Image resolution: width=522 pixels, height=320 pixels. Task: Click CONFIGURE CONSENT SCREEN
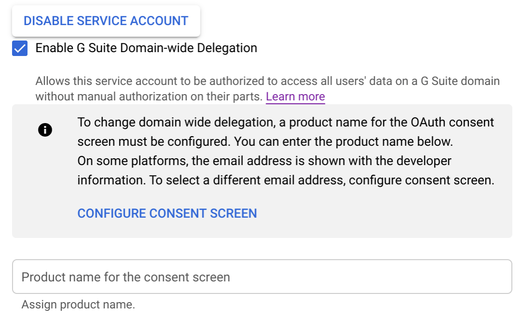point(167,213)
